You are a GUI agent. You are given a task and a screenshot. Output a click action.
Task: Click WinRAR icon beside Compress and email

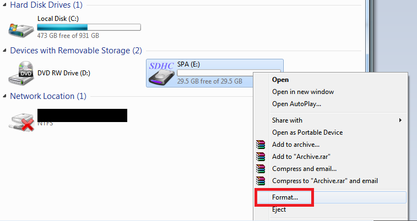tap(261, 169)
